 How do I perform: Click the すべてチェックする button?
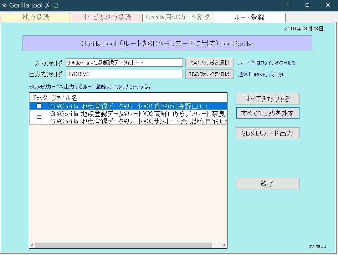tap(267, 99)
